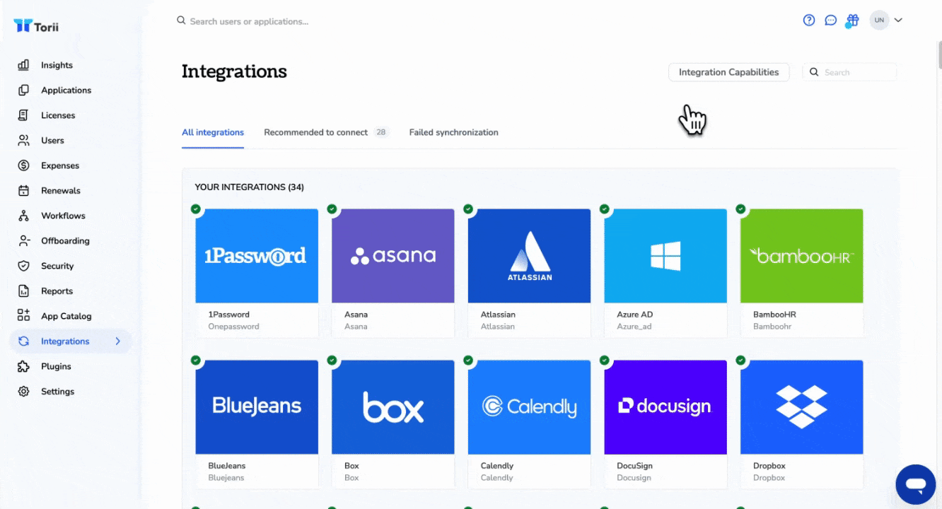Click the Security shield icon
Viewport: 942px width, 509px height.
click(x=23, y=266)
